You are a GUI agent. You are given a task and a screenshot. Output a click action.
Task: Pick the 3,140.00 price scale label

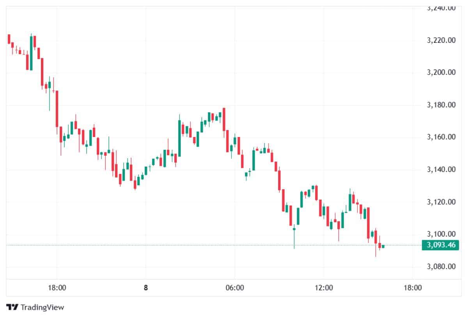440,169
